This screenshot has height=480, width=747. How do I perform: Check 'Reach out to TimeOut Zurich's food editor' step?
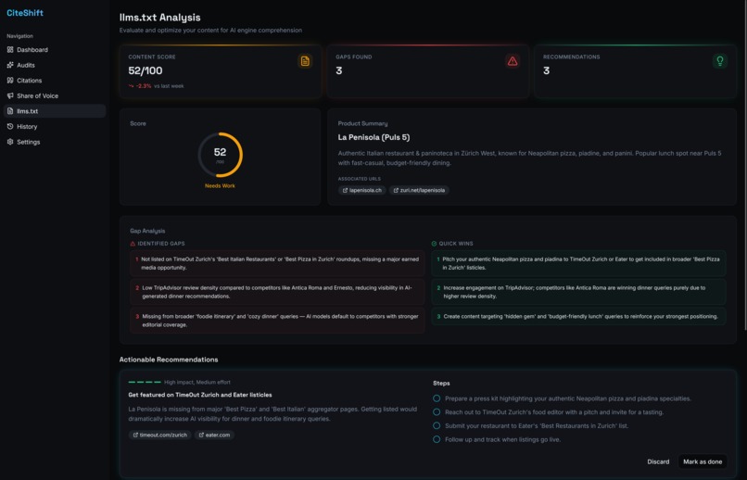pos(437,412)
